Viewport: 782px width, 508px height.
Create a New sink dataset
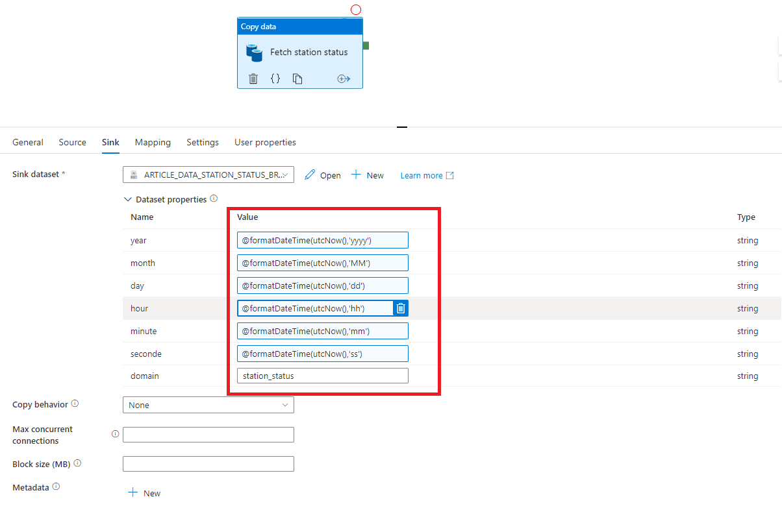tap(368, 175)
